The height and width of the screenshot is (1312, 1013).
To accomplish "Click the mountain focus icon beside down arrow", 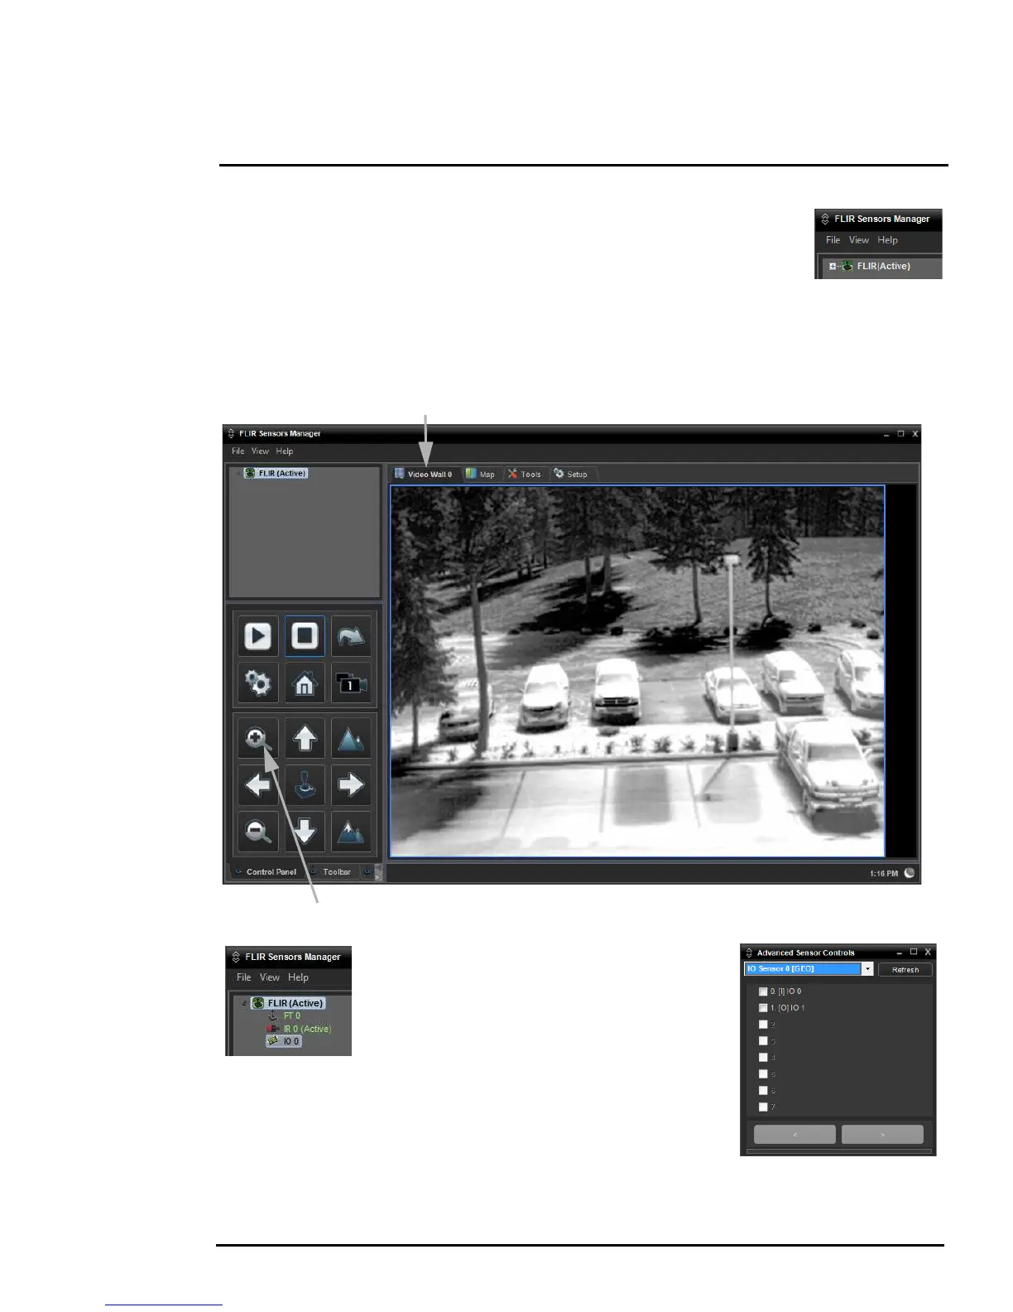I will pyautogui.click(x=351, y=831).
